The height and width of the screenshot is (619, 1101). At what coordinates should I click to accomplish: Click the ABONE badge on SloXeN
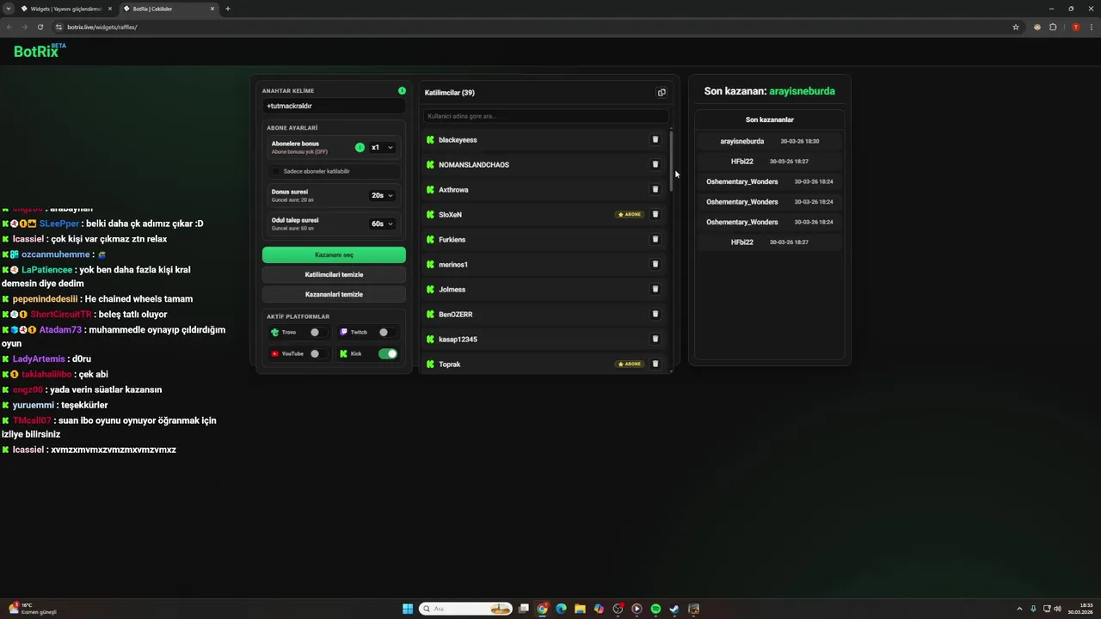[630, 214]
